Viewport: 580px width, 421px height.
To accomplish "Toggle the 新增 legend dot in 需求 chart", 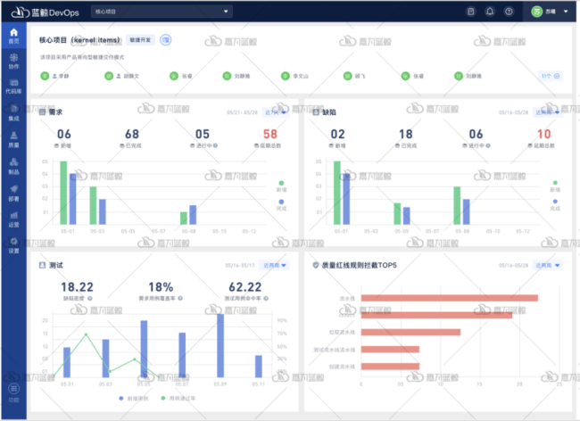I will [280, 182].
